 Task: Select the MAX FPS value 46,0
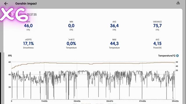[28, 26]
